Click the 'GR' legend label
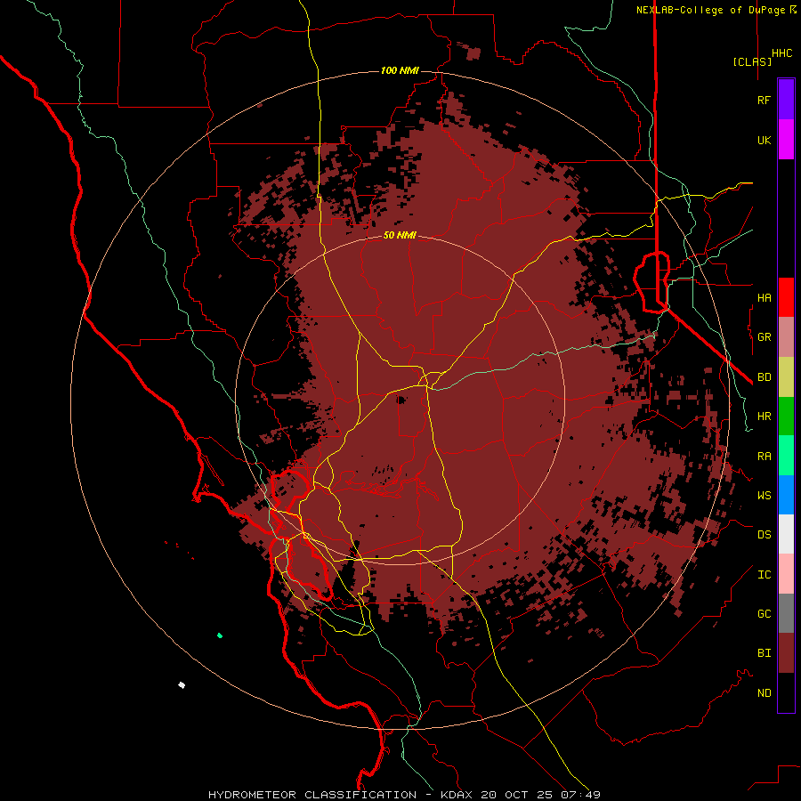 (765, 337)
